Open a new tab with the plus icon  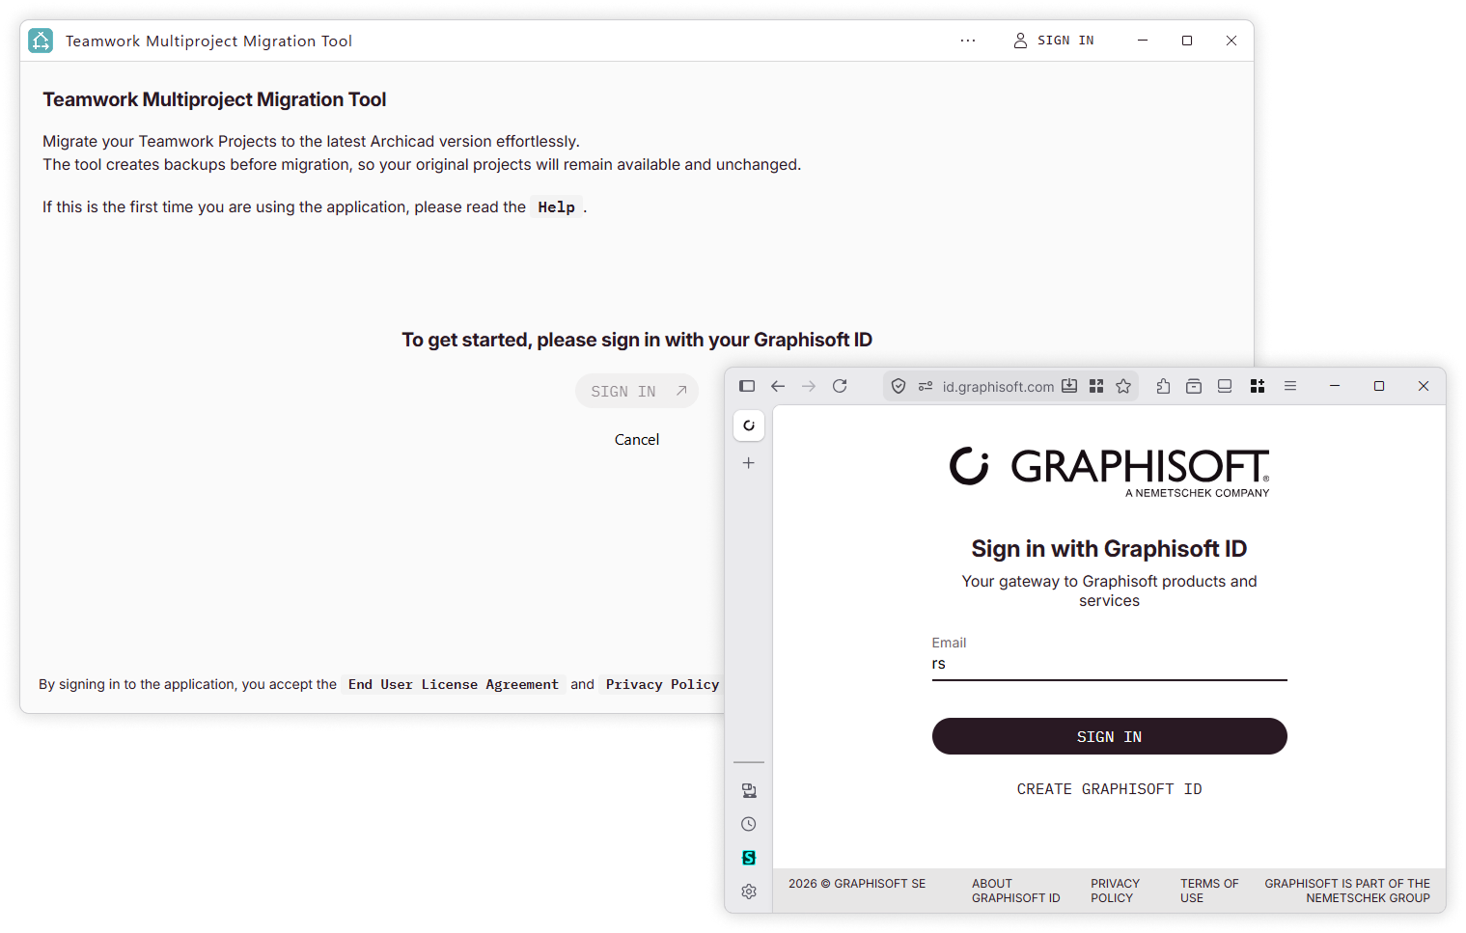[749, 463]
